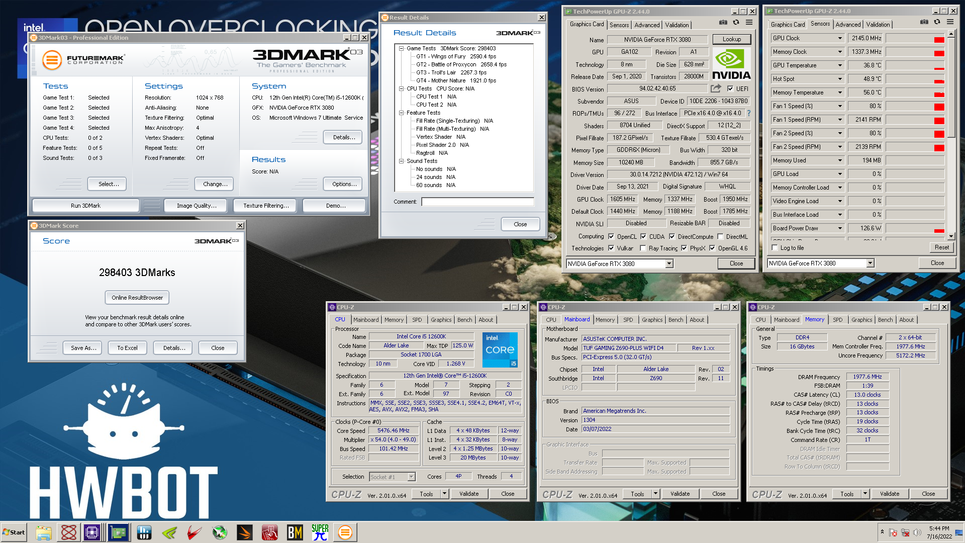The height and width of the screenshot is (543, 965).
Task: Refresh the GPU-Z Graphics Card window
Action: (x=736, y=23)
